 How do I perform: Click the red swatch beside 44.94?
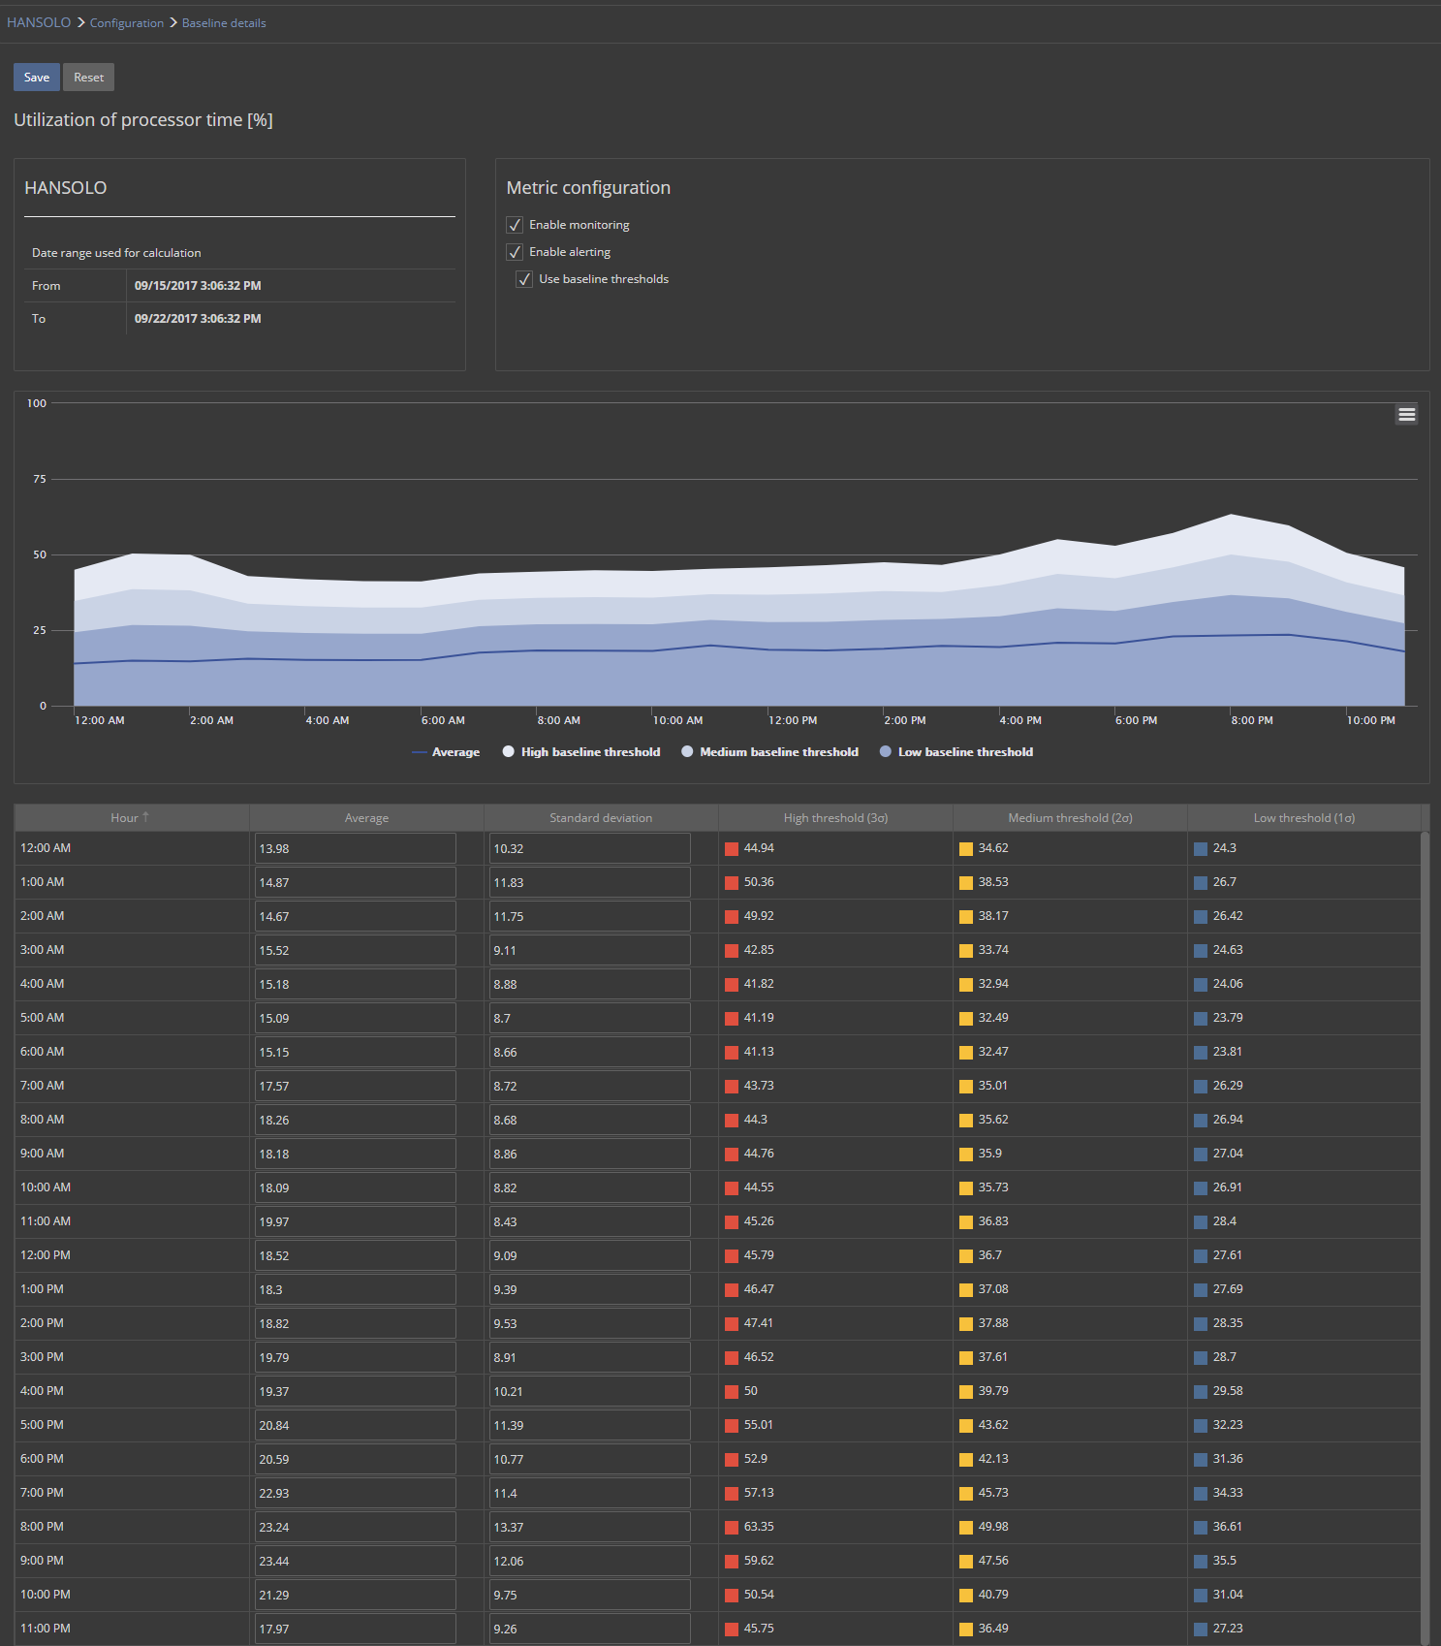point(732,849)
